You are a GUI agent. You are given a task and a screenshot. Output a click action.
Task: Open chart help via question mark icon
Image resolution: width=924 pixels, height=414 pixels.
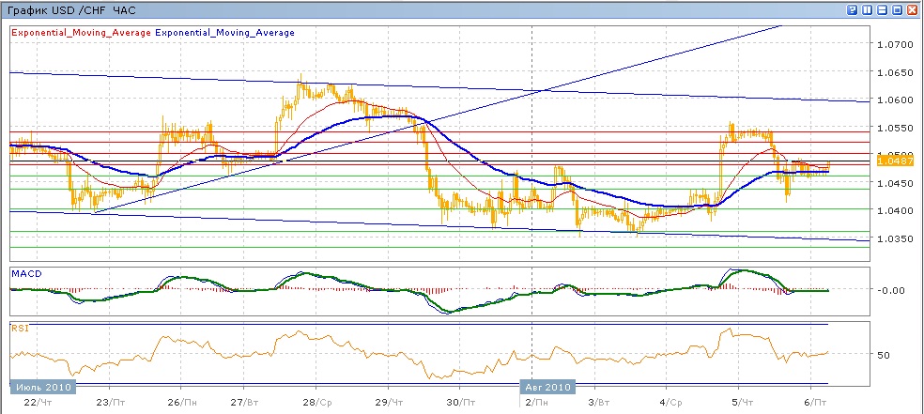tap(853, 9)
